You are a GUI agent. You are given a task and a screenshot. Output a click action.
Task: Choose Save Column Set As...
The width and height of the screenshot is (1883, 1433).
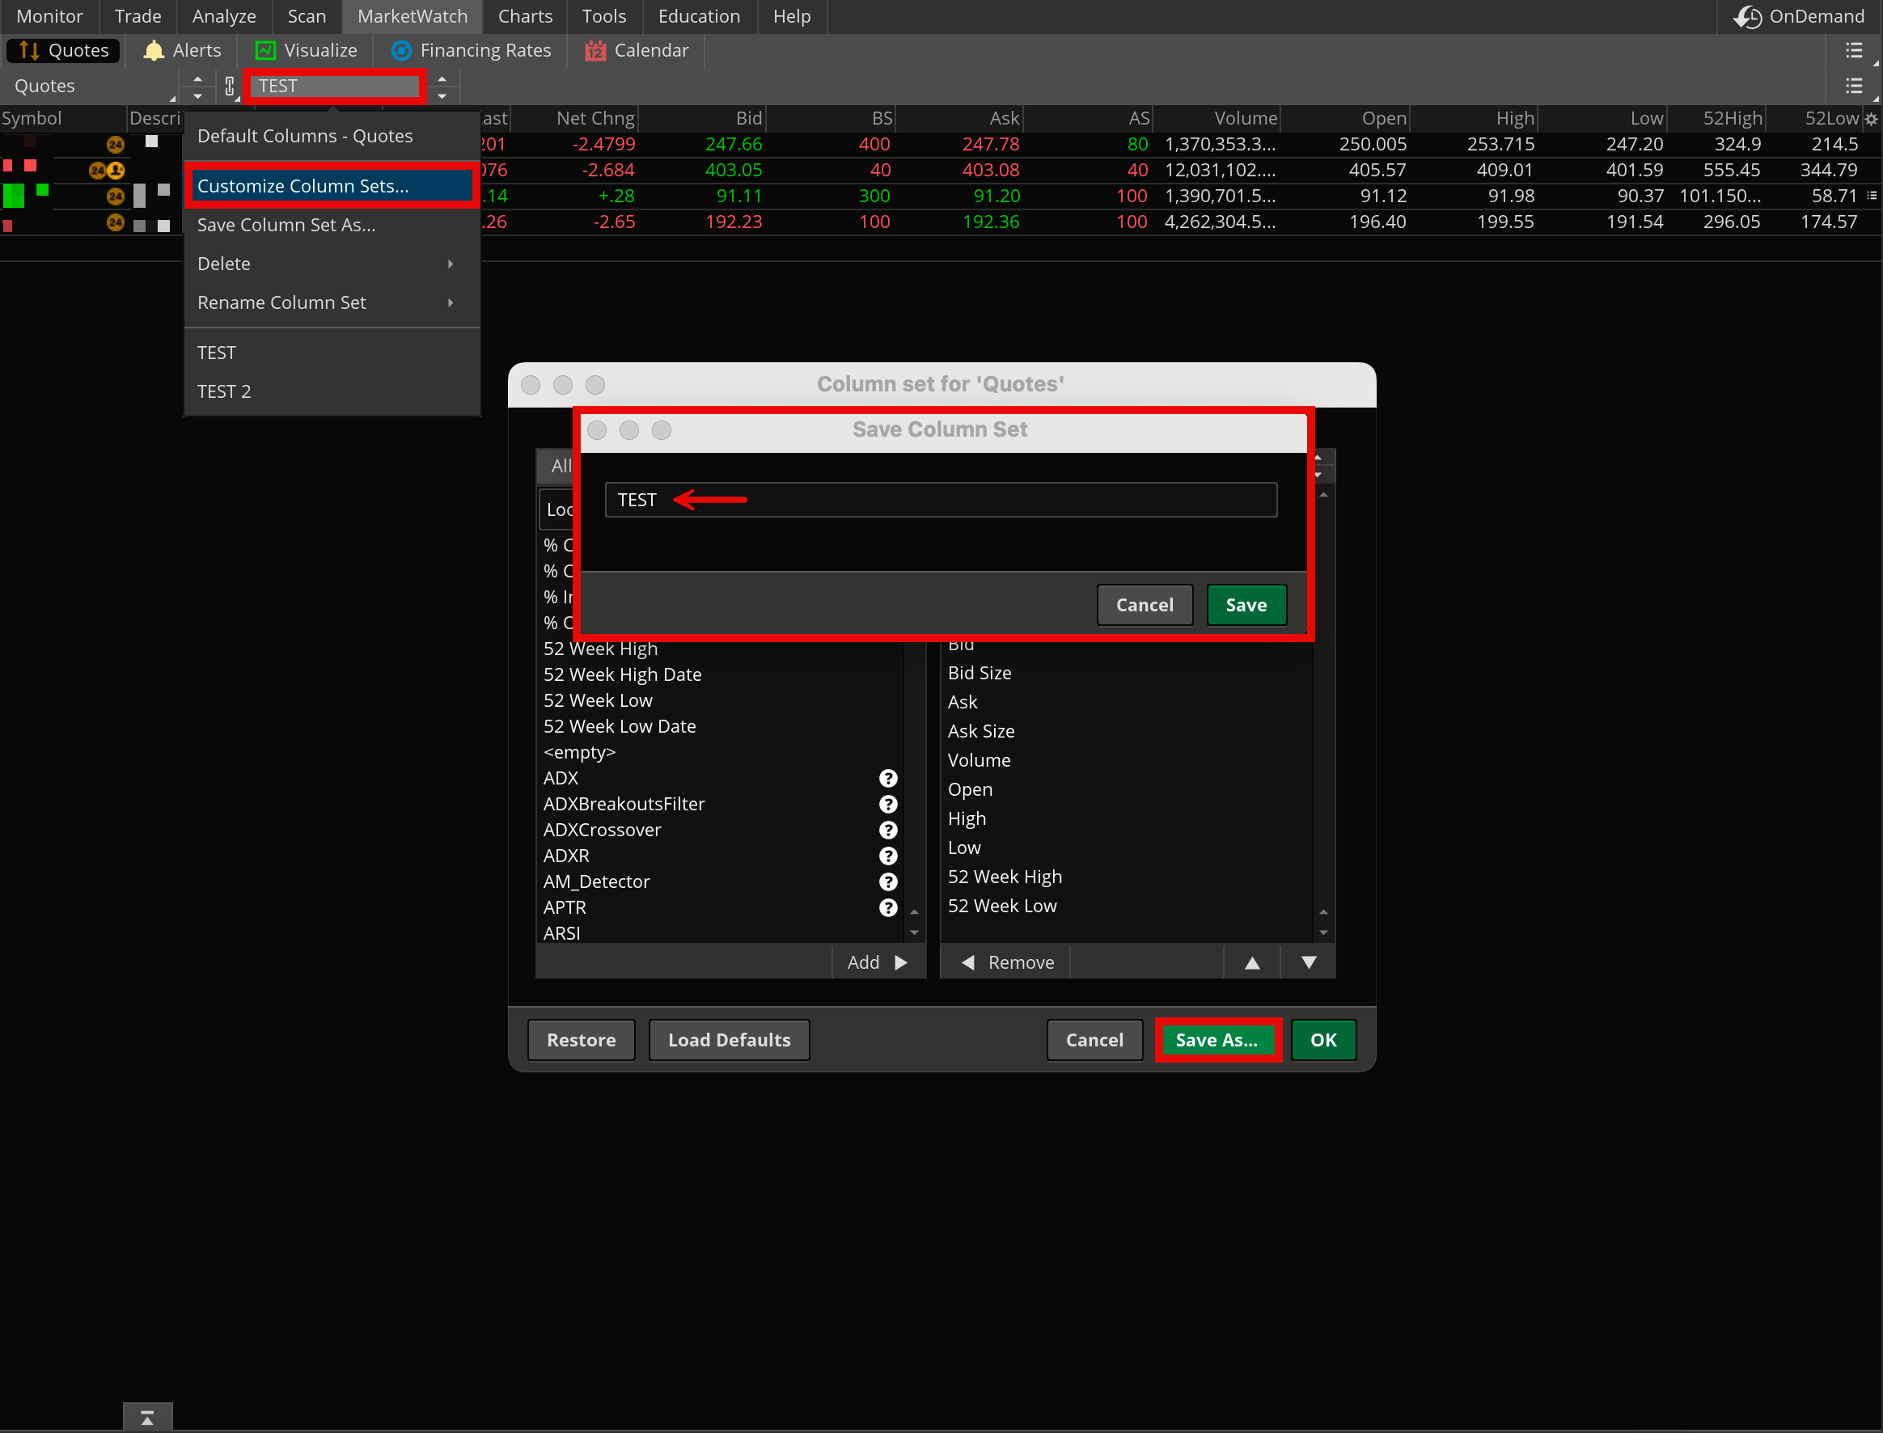click(x=332, y=225)
